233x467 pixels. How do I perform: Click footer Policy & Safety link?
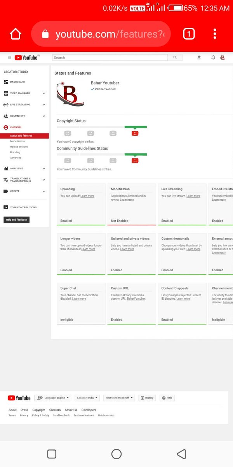[41, 415]
